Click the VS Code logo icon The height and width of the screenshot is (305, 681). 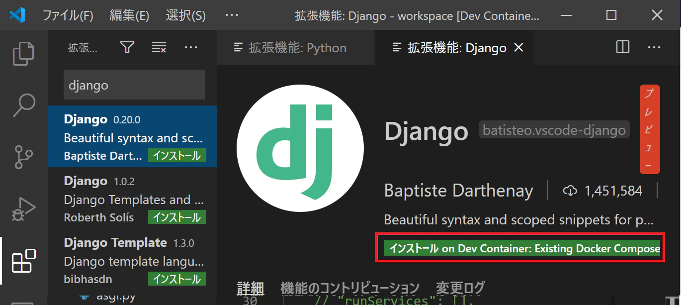click(17, 15)
